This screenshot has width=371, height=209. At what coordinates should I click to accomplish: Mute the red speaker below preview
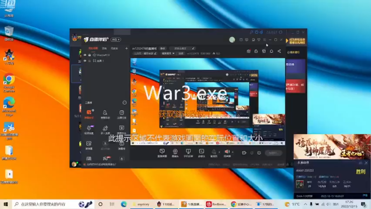tap(227, 153)
